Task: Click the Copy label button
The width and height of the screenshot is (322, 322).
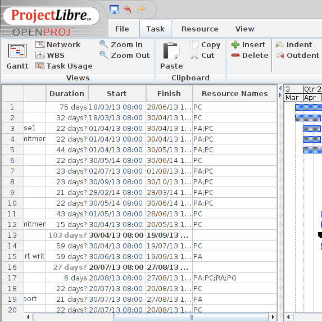Action: 211,45
